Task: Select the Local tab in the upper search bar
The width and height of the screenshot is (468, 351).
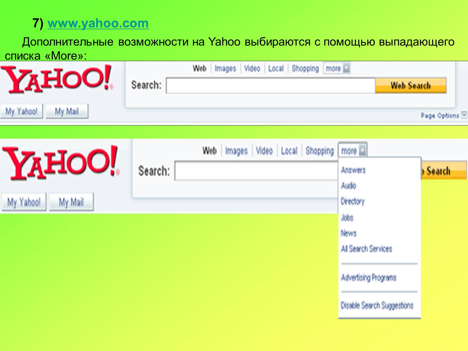Action: pyautogui.click(x=276, y=68)
